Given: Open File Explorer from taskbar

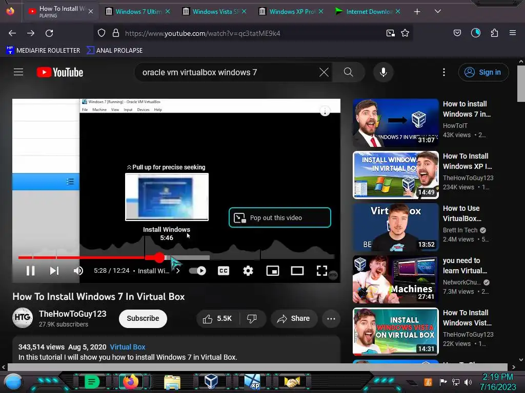Looking at the screenshot, I should click(172, 382).
